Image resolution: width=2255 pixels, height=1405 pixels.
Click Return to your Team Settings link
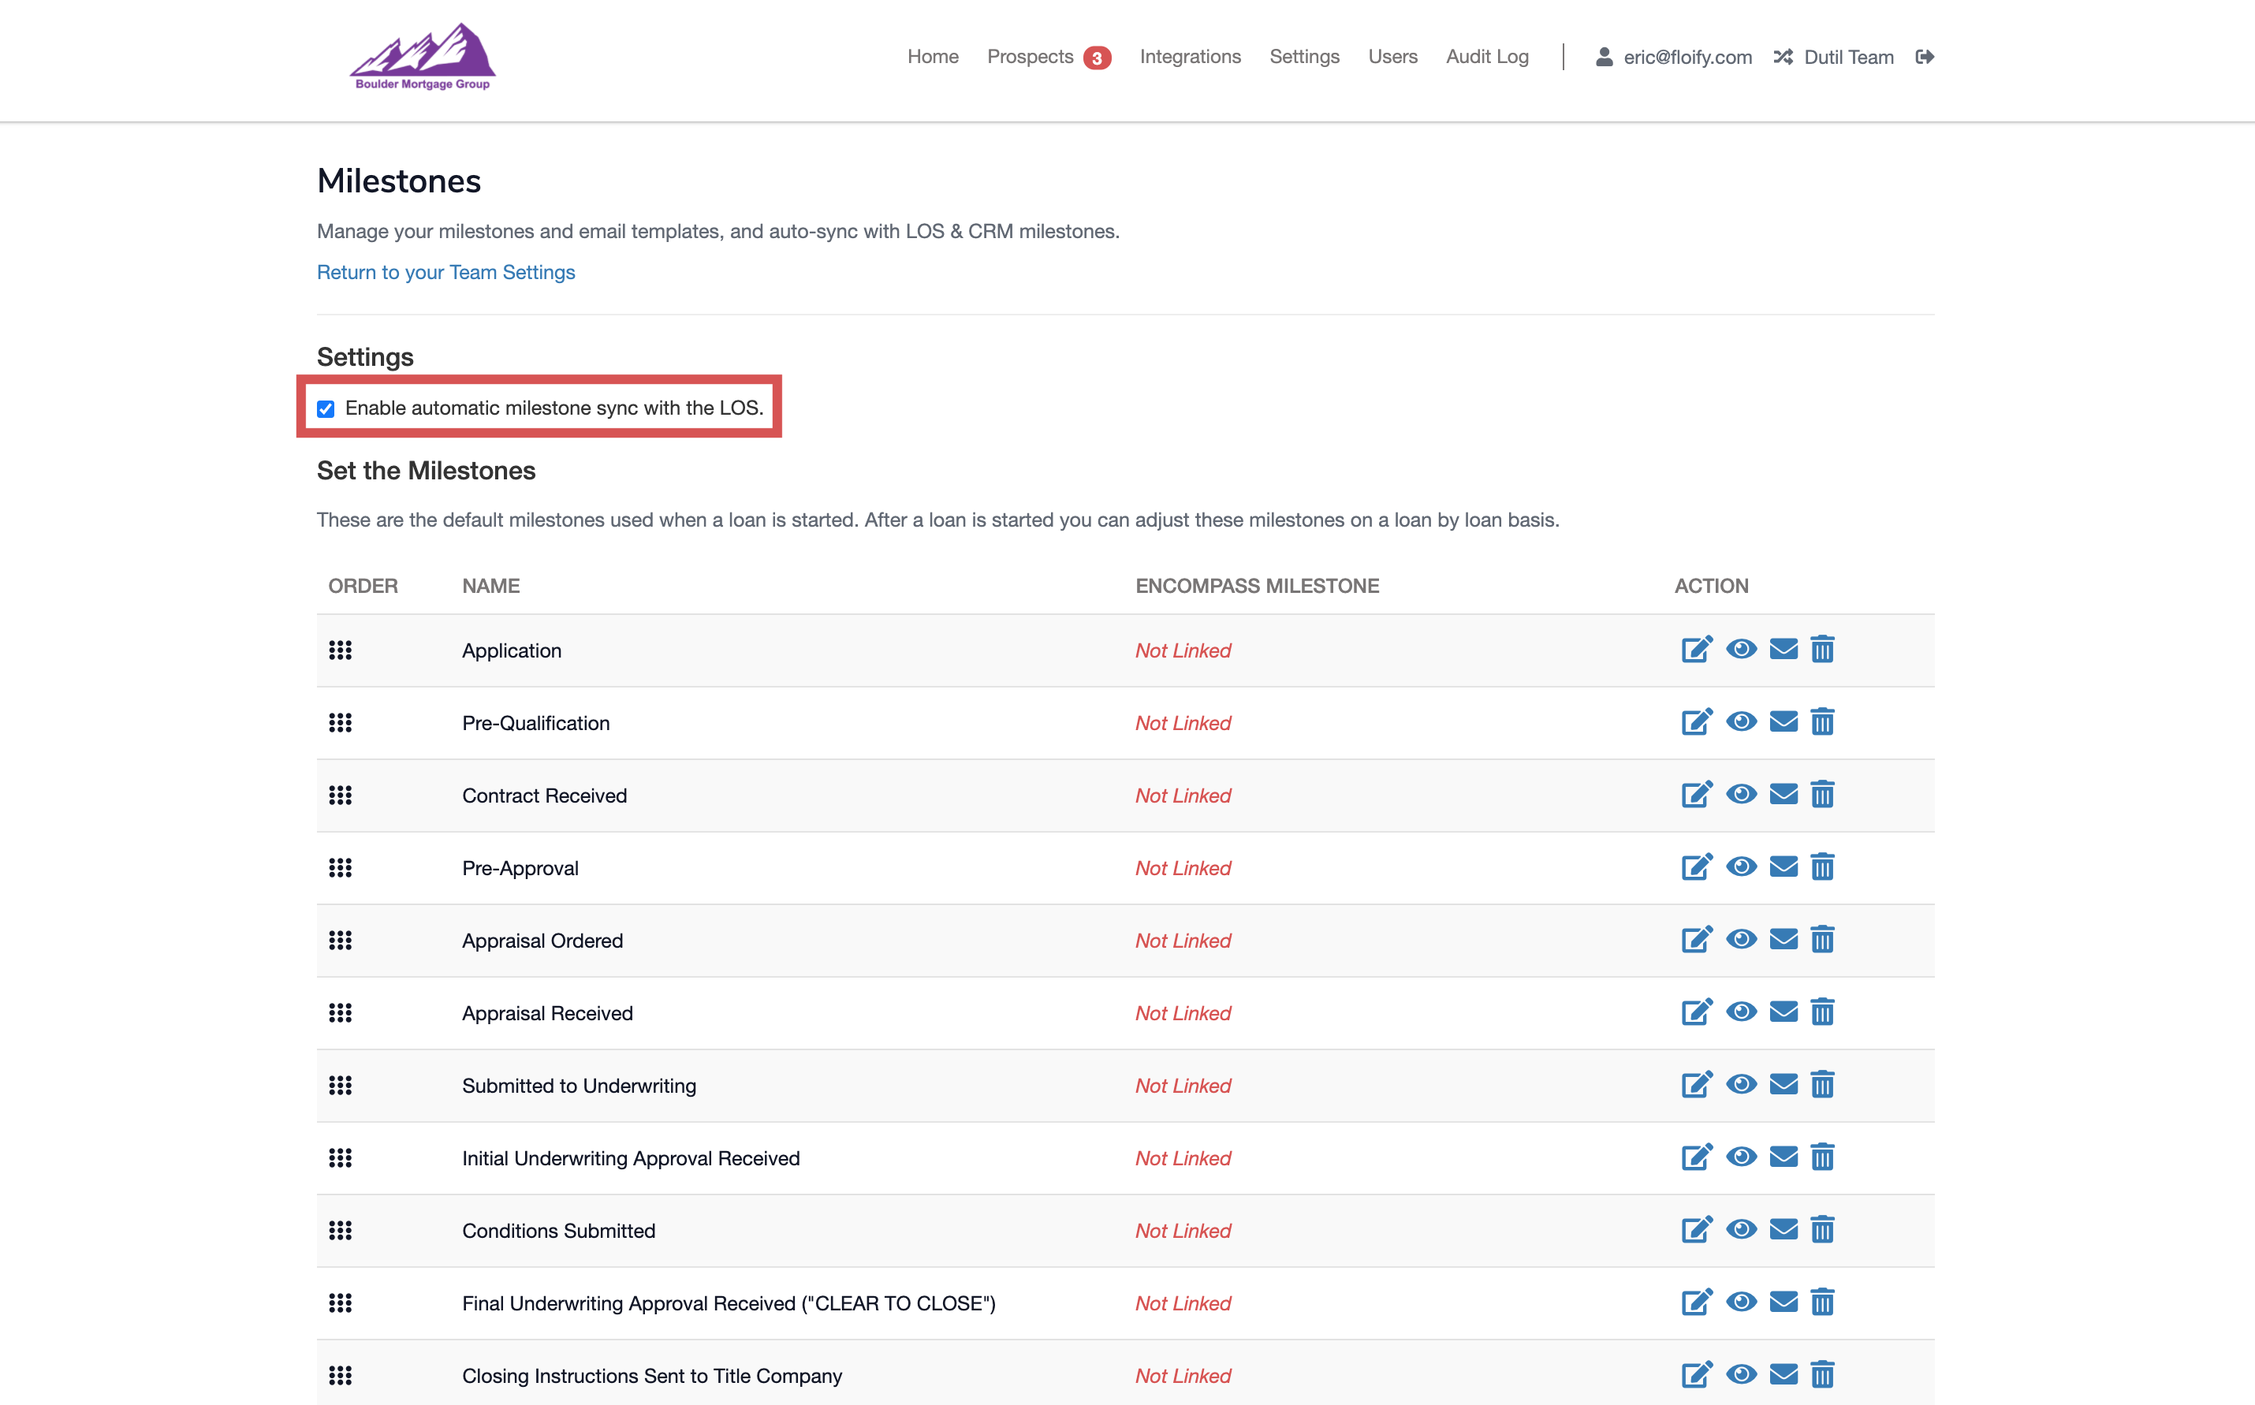pos(446,272)
